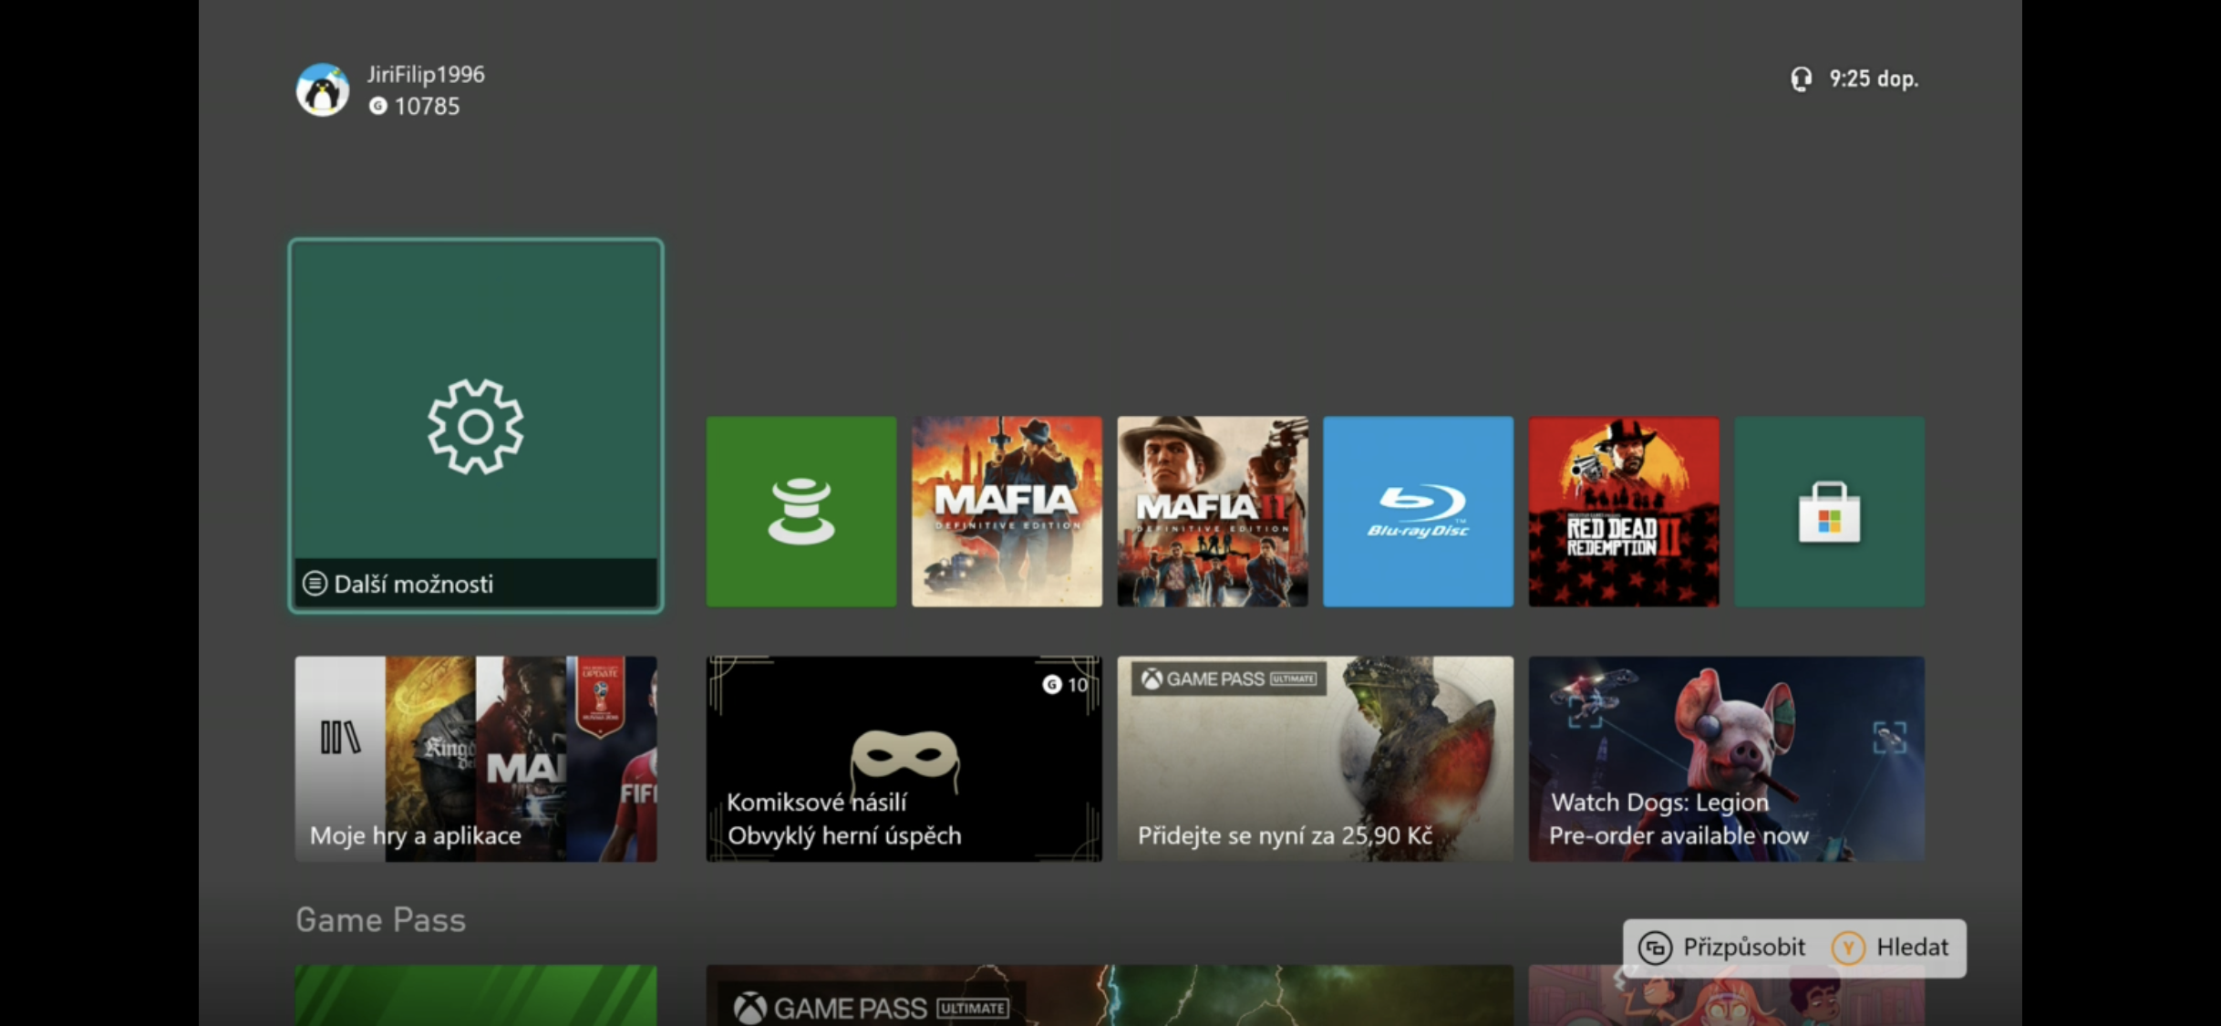Open the green joystick app tile
Viewport: 2221px width, 1026px height.
801,512
